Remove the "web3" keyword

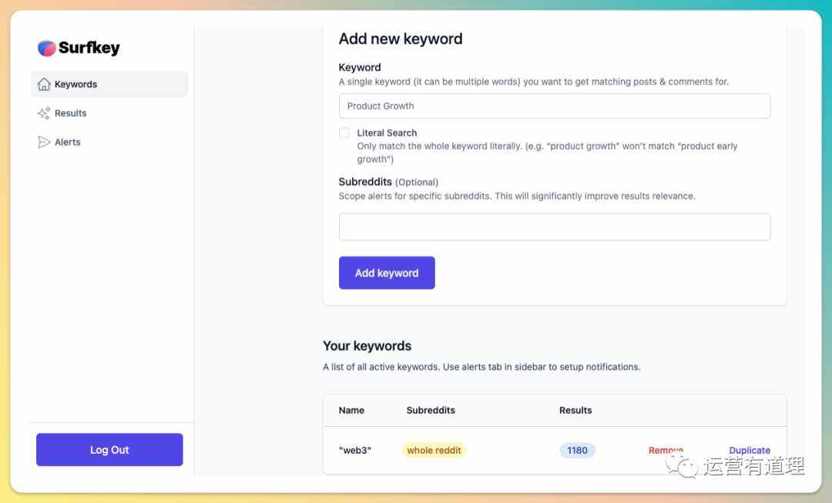point(666,450)
